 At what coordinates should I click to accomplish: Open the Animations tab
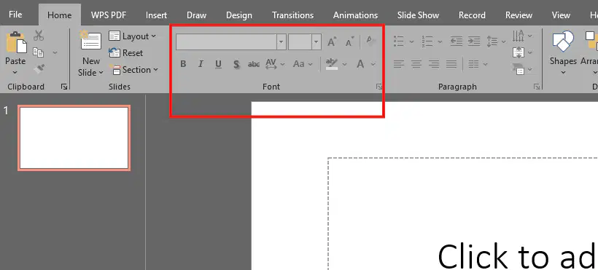tap(355, 15)
